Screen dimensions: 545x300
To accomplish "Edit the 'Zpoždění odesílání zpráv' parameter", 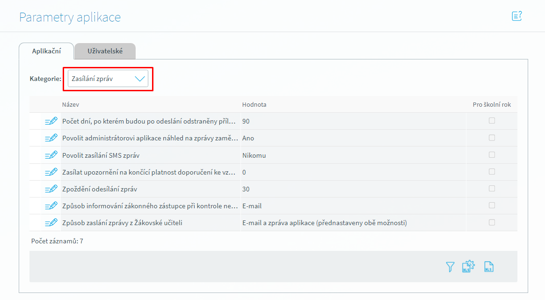I will pyautogui.click(x=51, y=189).
